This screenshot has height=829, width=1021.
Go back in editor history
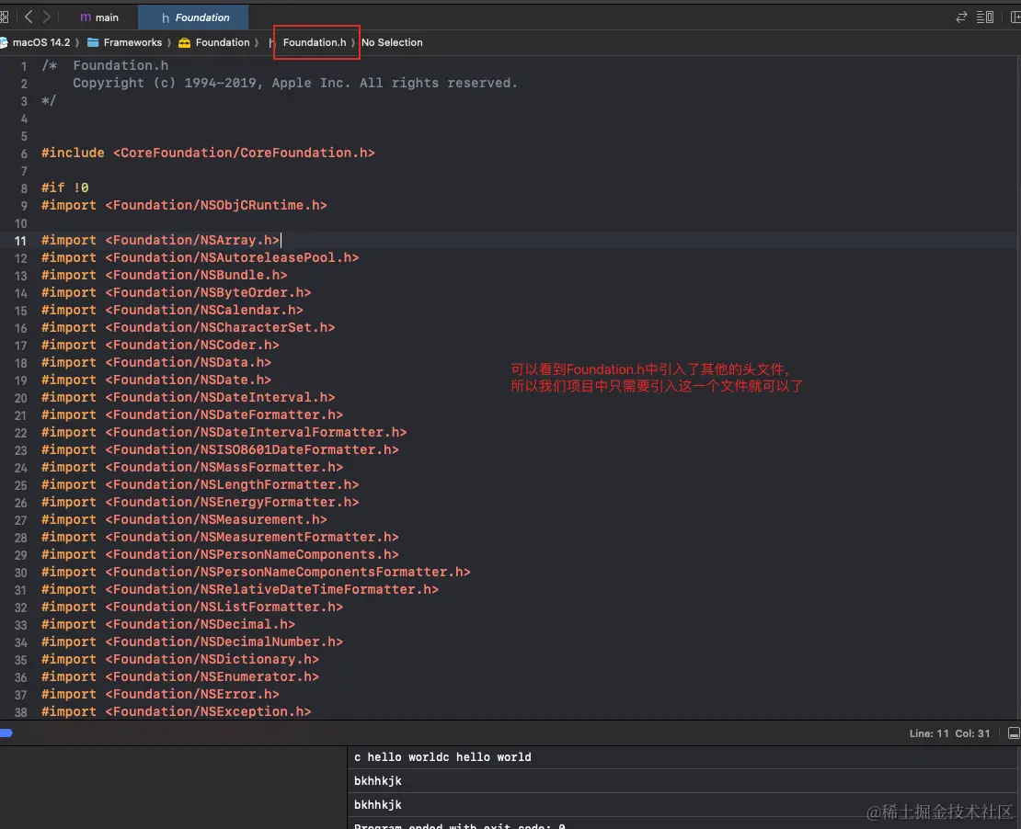pos(28,17)
